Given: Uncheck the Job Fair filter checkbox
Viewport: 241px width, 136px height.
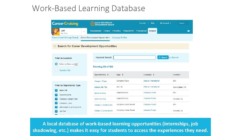Looking at the screenshot, I should (x=56, y=111).
